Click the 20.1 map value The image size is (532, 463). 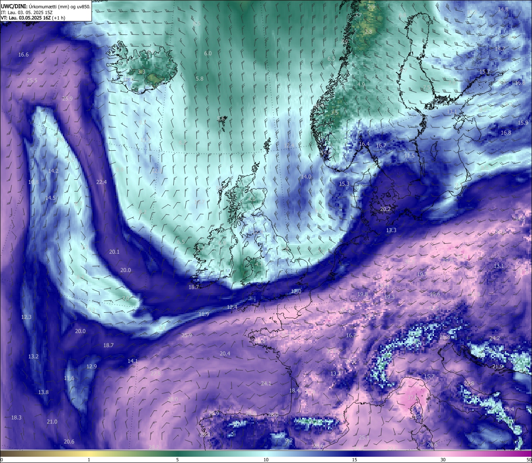click(x=114, y=252)
